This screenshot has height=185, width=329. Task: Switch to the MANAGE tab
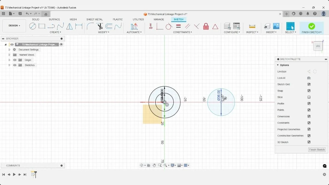pos(159,19)
